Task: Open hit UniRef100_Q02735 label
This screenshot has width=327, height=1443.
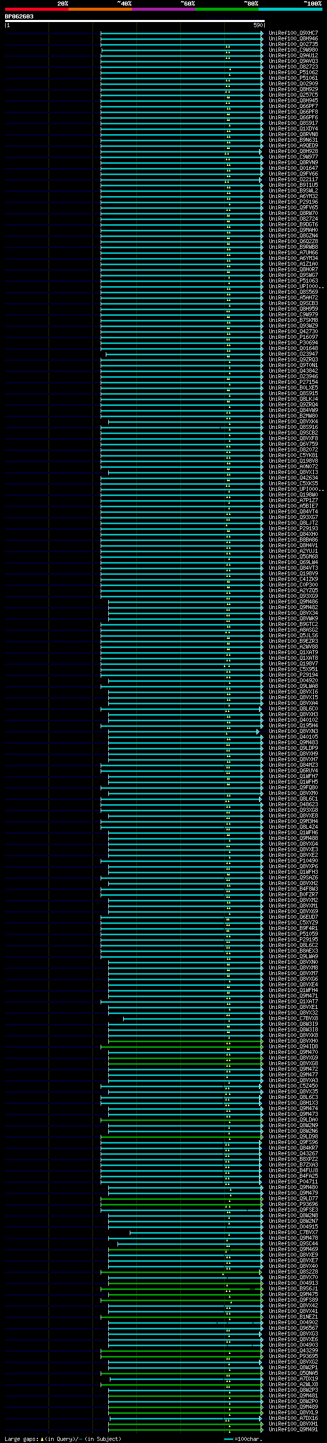Action: tap(293, 44)
